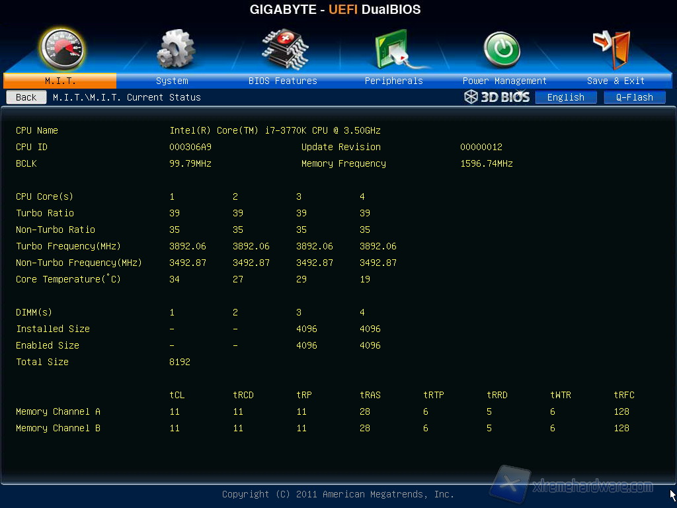677x508 pixels.
Task: Click the gears System icon
Action: [x=175, y=50]
